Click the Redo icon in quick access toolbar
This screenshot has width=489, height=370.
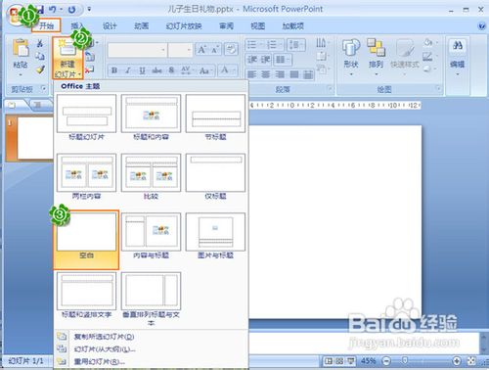[71, 10]
